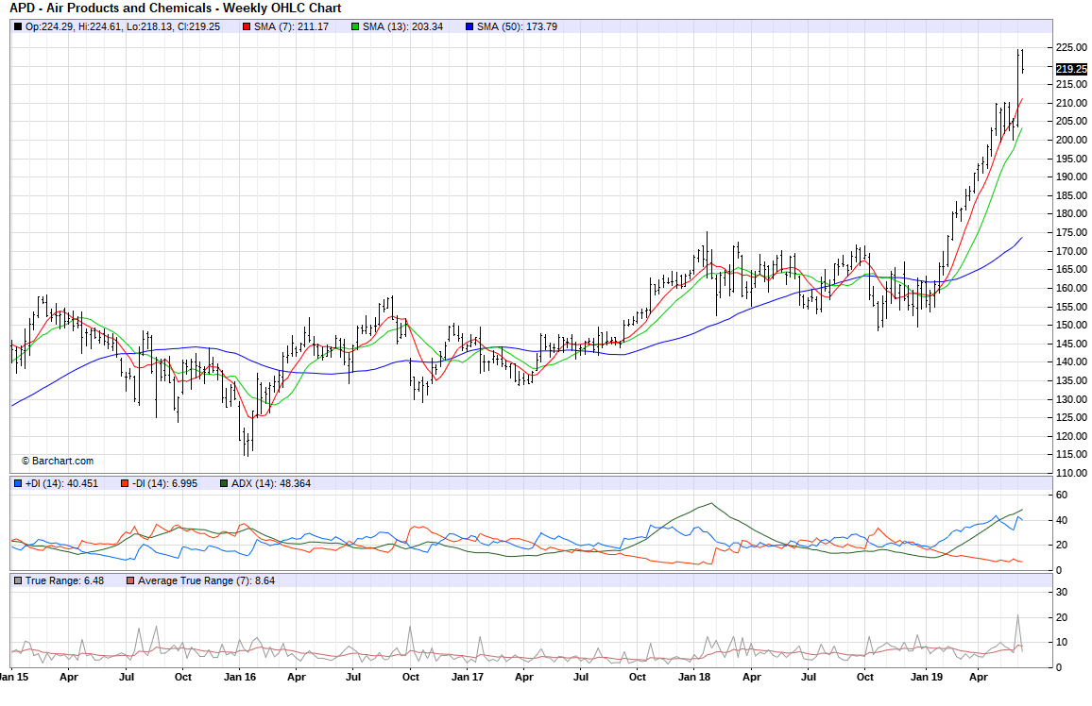This screenshot has width=1092, height=706.
Task: Click the 145.00 price axis label
Action: tap(1071, 344)
